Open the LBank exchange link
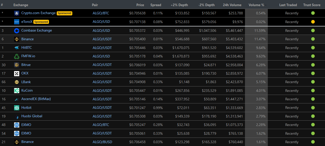325x146 pixels. pos(26,82)
